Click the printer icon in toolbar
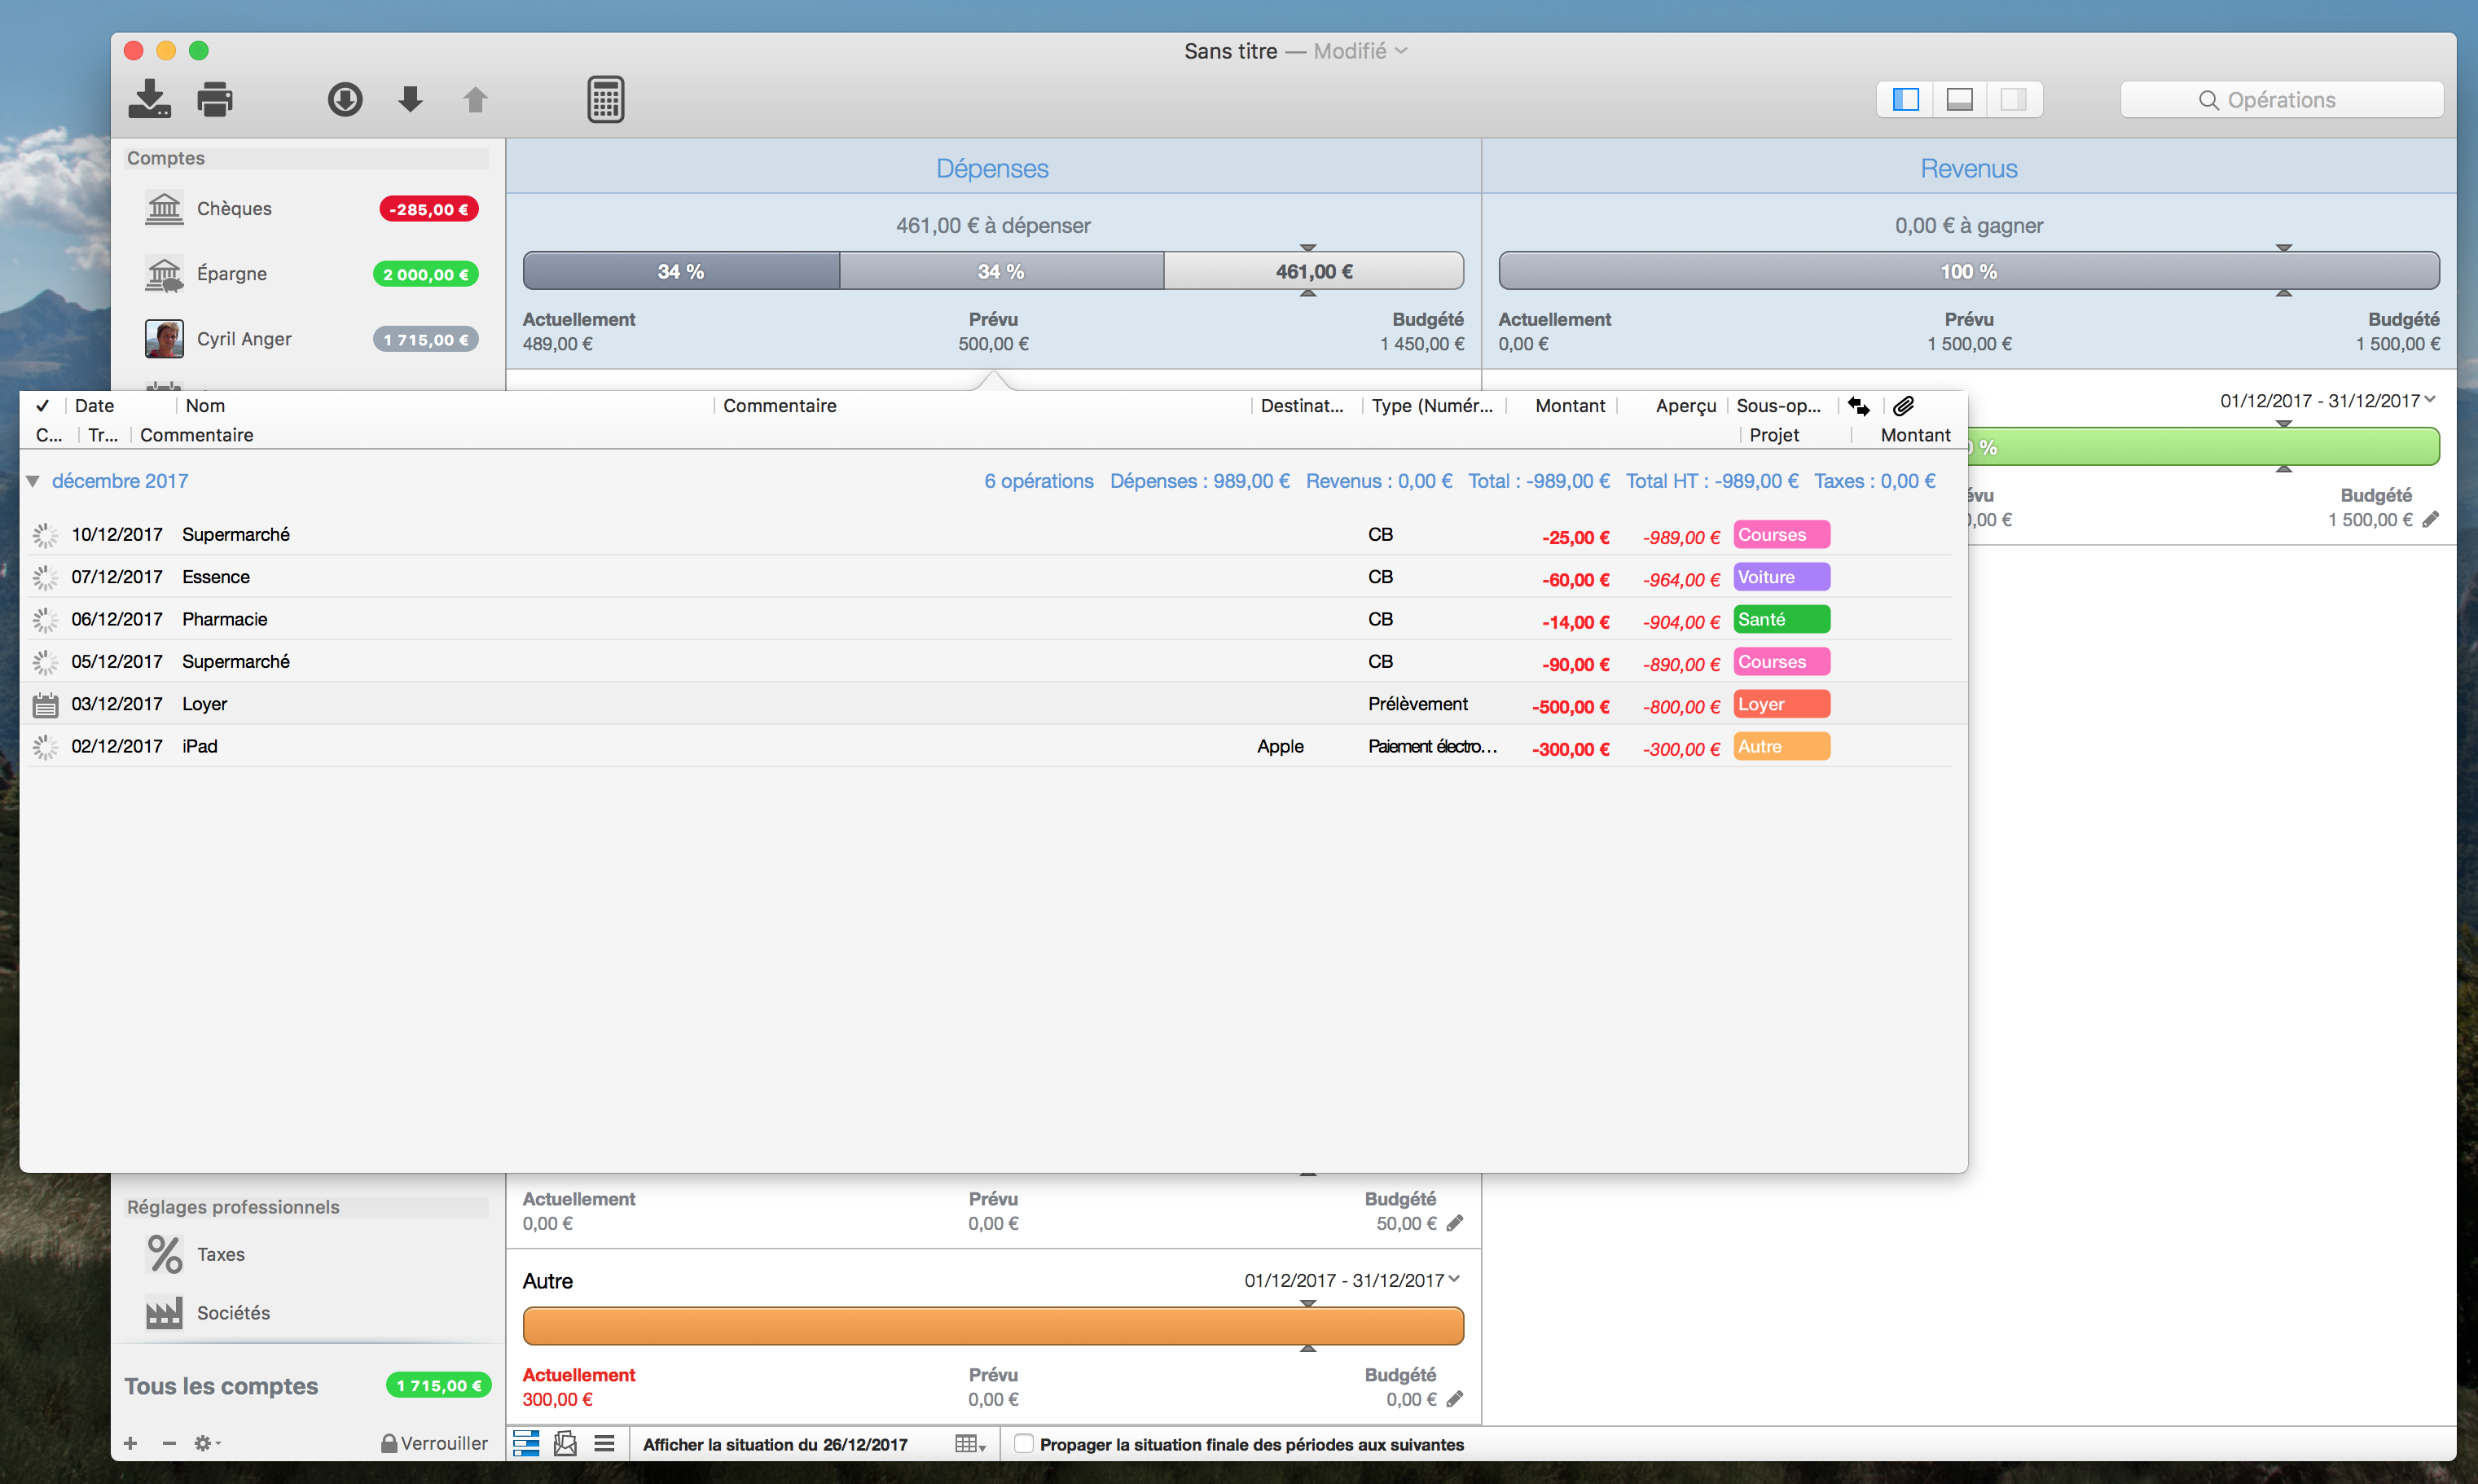Screen dimensions: 2478x1484 (214, 99)
